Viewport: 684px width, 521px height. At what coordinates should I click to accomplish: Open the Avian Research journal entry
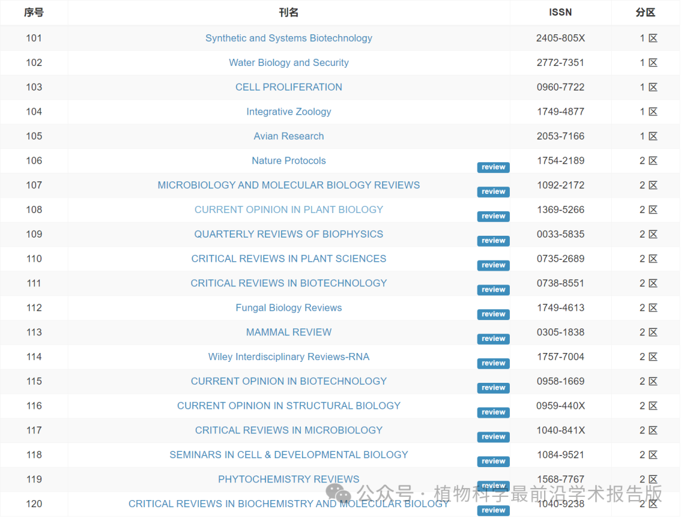pos(288,136)
